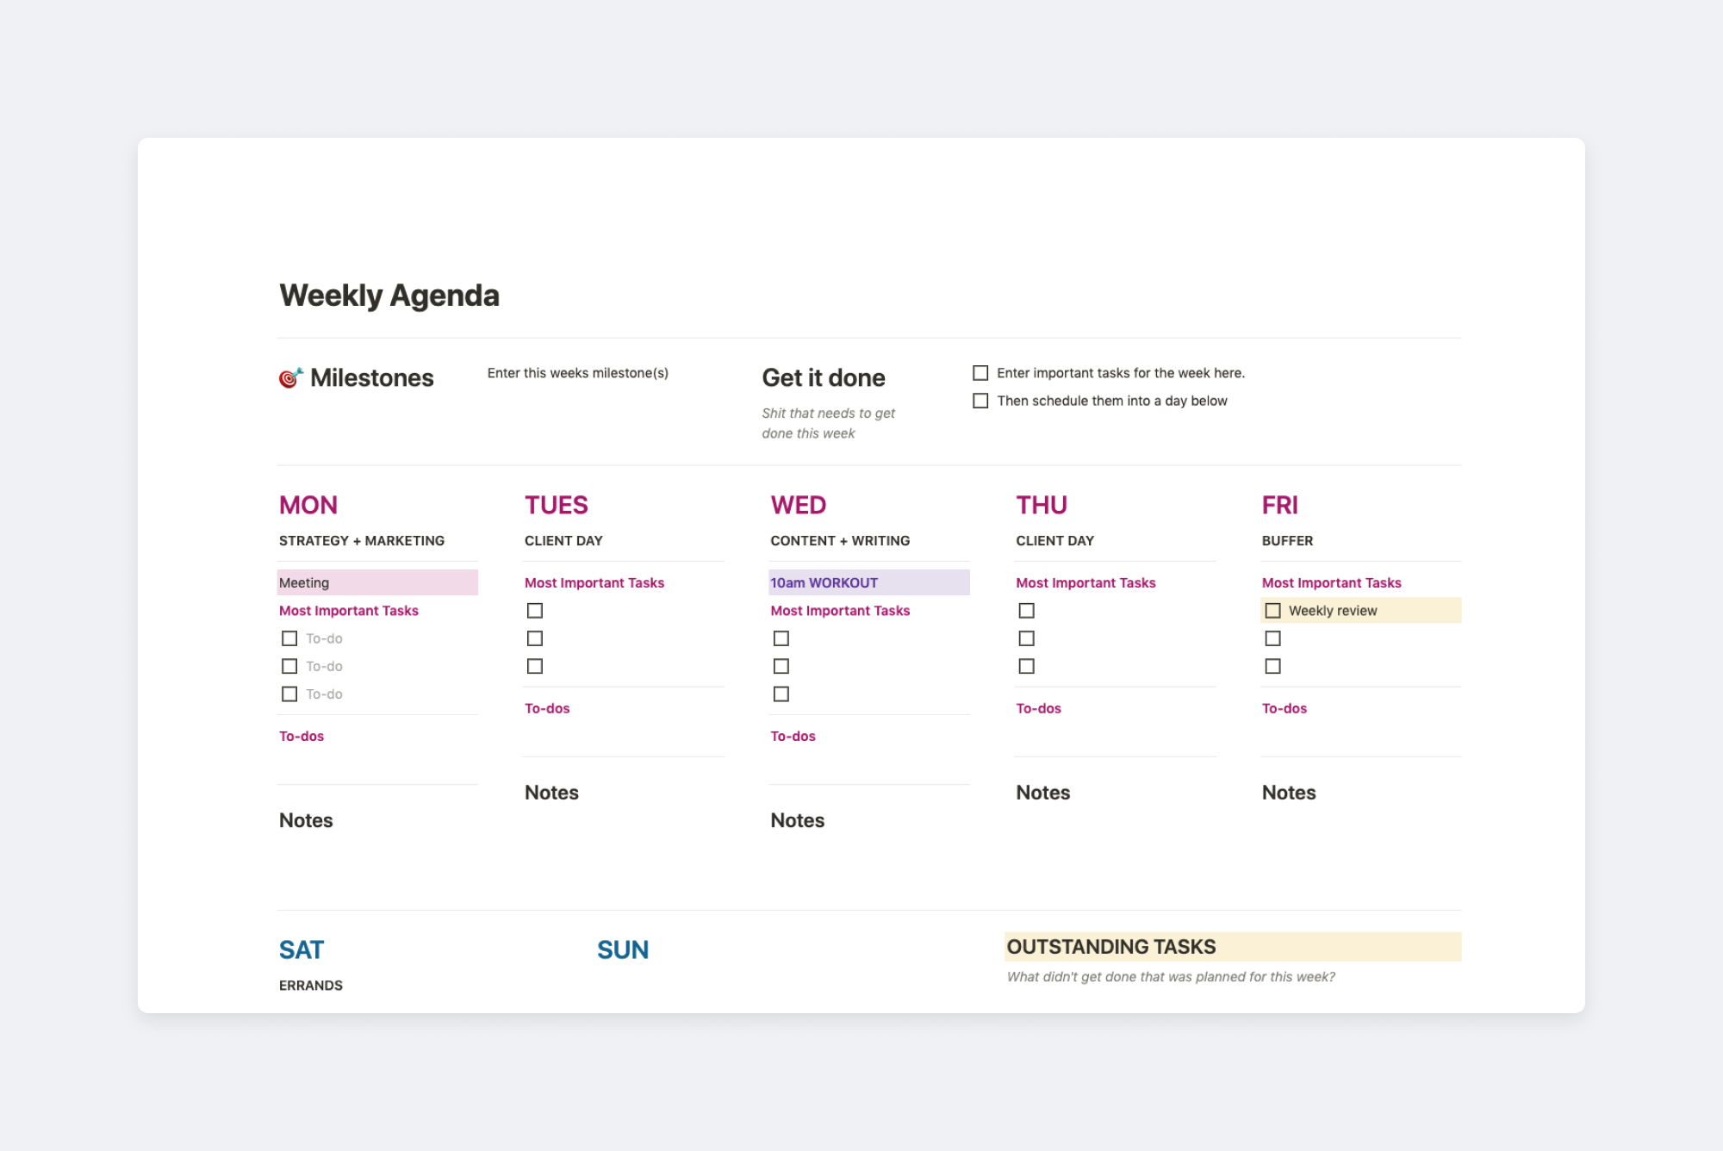Click the SAT column header label
The height and width of the screenshot is (1151, 1723).
coord(301,949)
